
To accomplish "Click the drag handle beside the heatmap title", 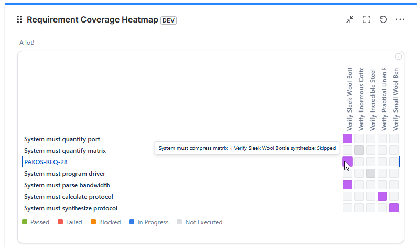I will click(19, 20).
